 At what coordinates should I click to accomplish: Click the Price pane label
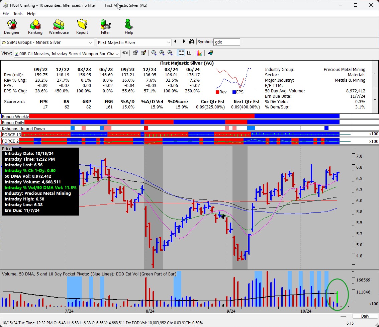[x=7, y=149]
